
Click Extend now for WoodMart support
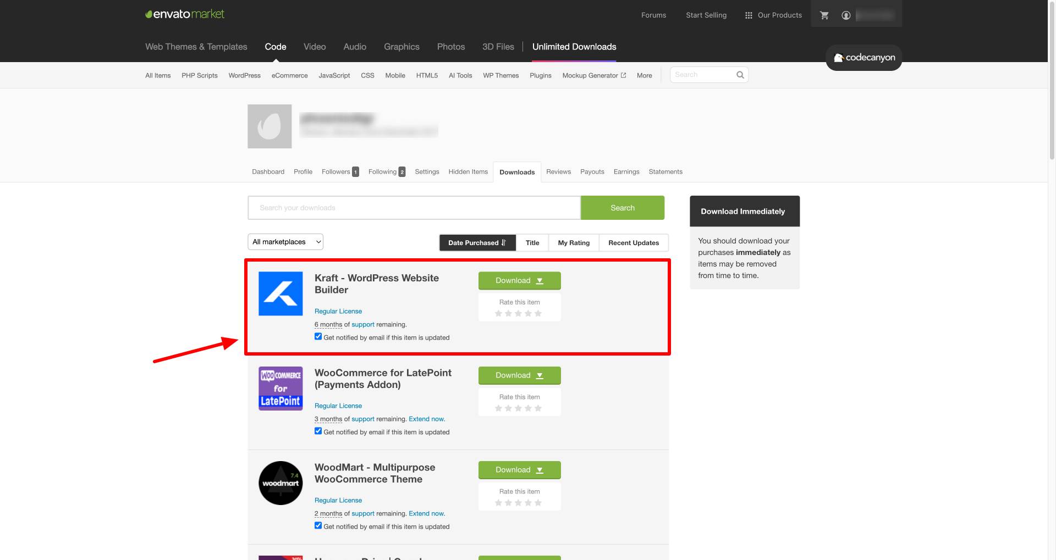pyautogui.click(x=426, y=513)
